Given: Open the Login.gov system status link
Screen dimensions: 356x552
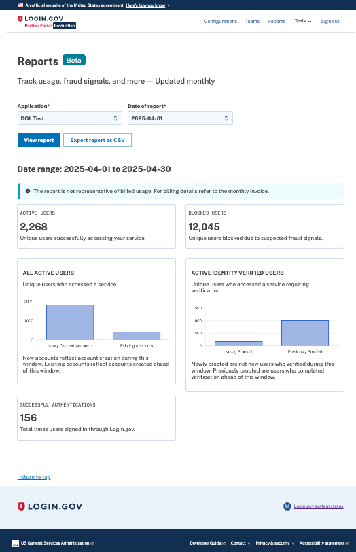Looking at the screenshot, I should (x=319, y=506).
